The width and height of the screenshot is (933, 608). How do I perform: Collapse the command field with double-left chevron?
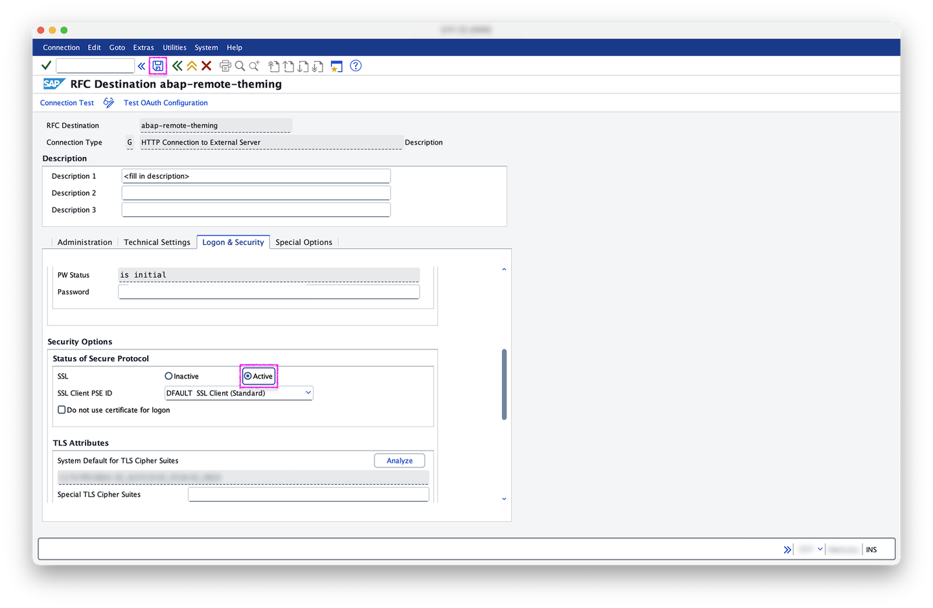(141, 66)
